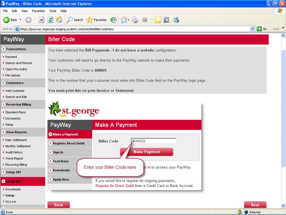
Task: Open the Open Pre-Auths link
Action: click(16, 69)
